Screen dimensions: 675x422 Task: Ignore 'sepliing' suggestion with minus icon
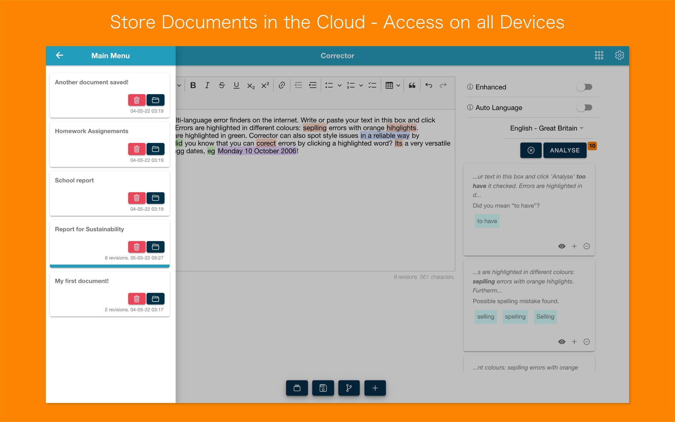pyautogui.click(x=587, y=342)
